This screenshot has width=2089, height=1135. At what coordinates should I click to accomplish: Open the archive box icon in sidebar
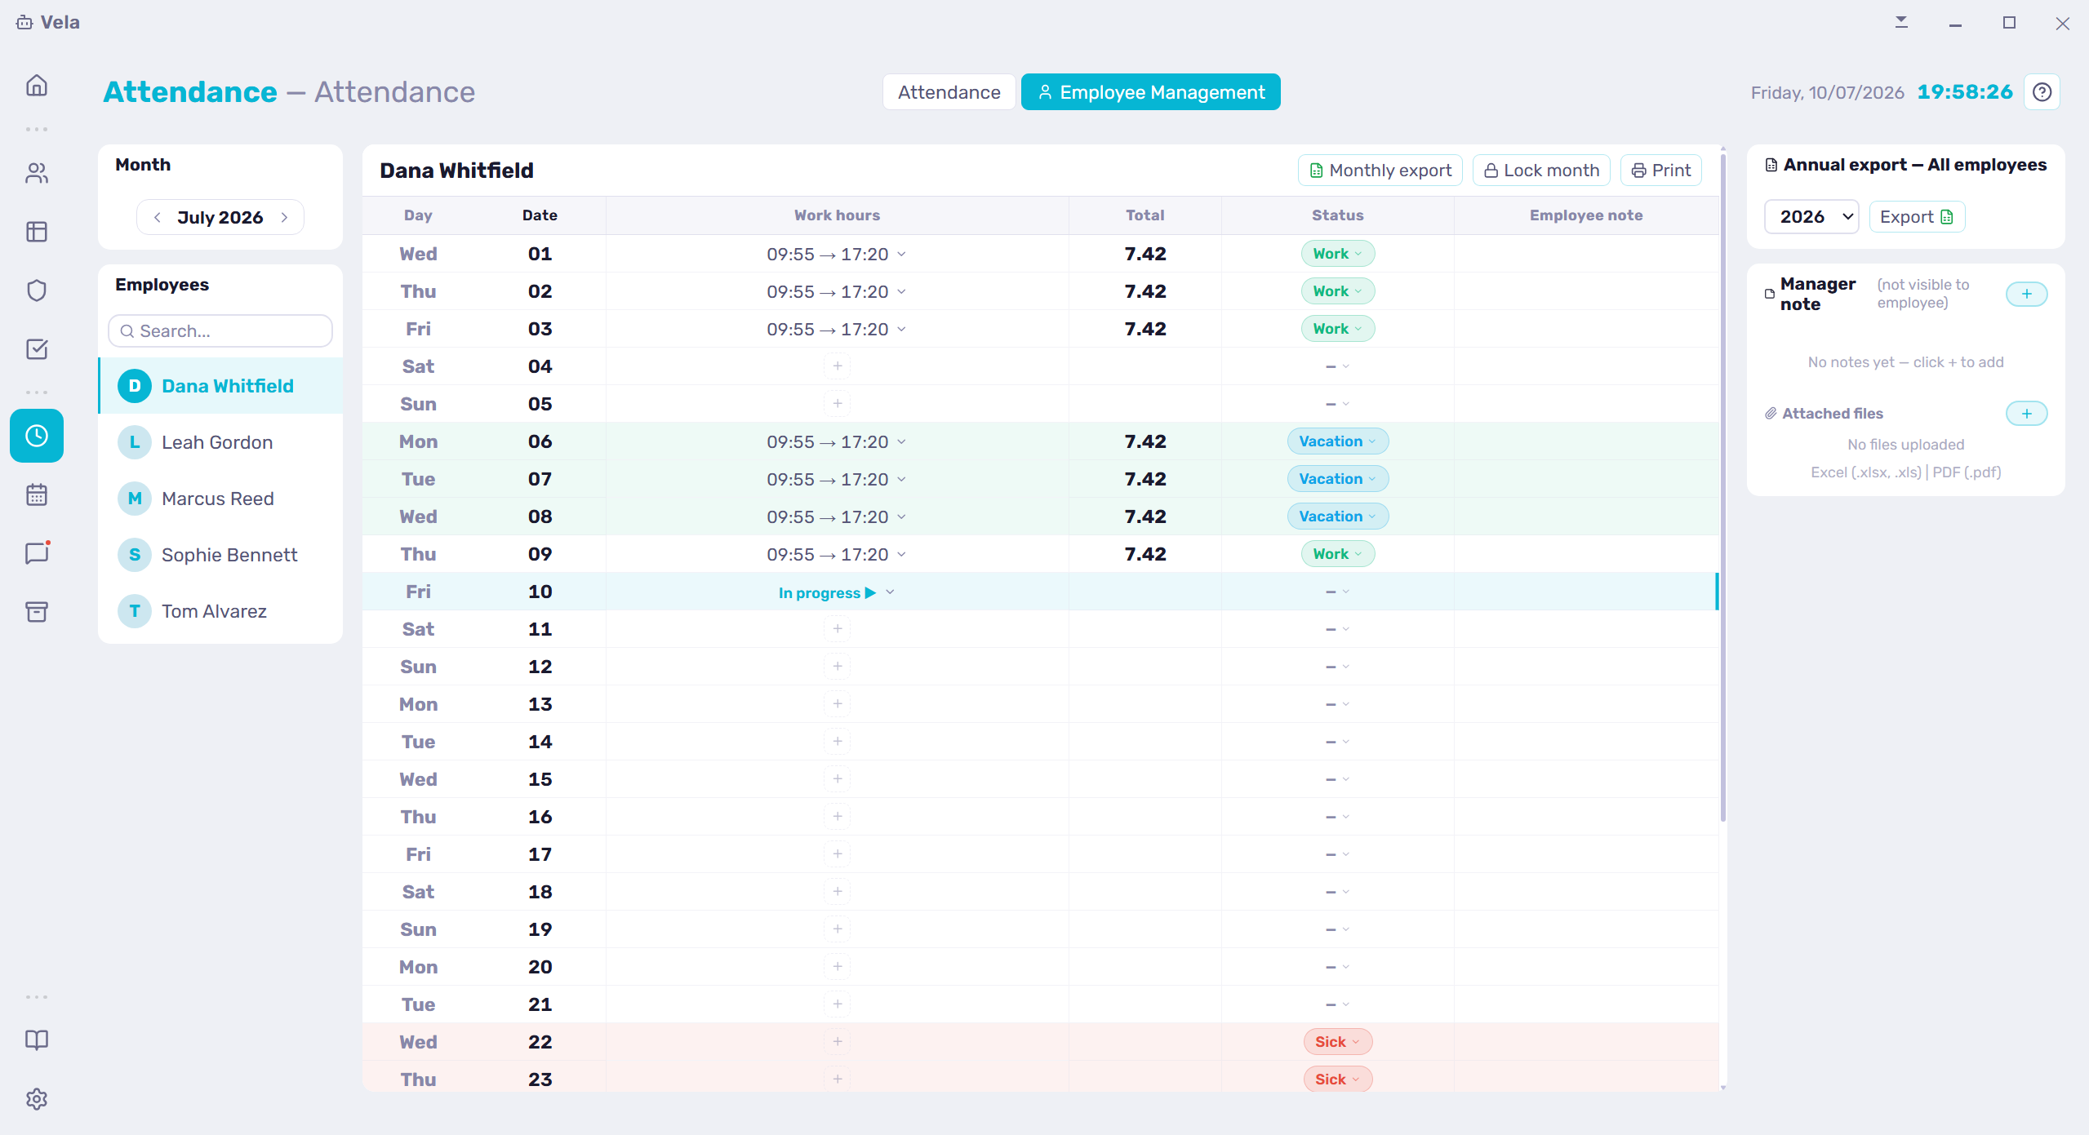point(37,612)
